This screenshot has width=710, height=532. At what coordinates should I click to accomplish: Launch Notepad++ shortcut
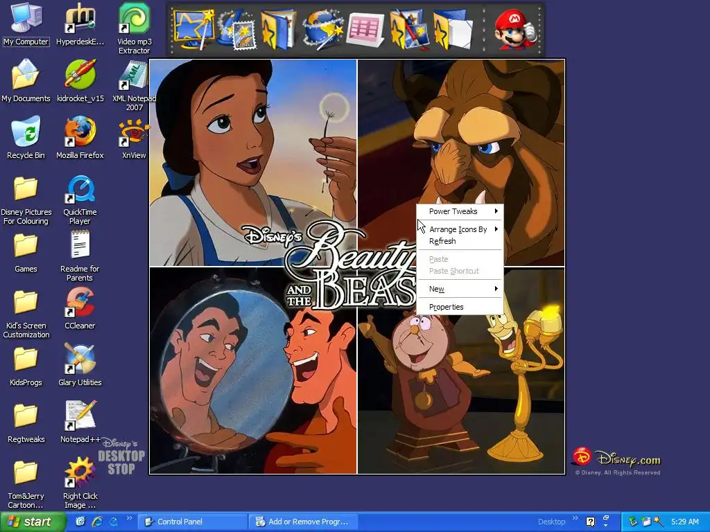point(80,423)
